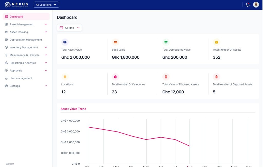This screenshot has height=168, width=263.
Task: Expand the Settings submenu chevron
Action: 46,86
